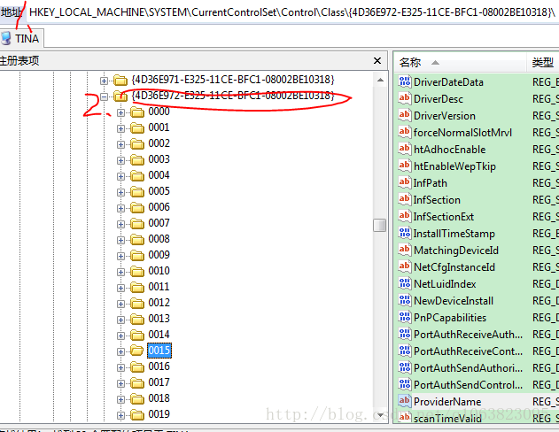The image size is (559, 432).
Task: Expand the {4D36E971-E325-11CE-BFC1-08002BE10318} key
Action: coord(105,81)
